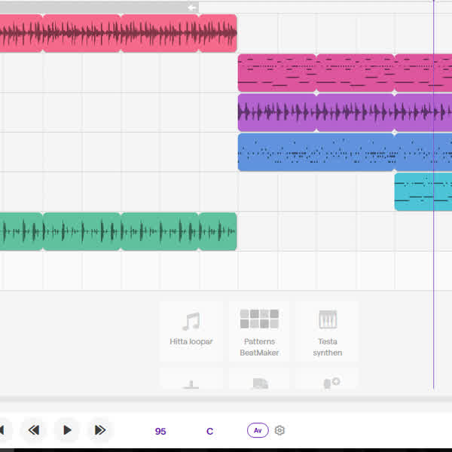This screenshot has width=452, height=452.
Task: Change the tempo value 95
Action: (160, 432)
